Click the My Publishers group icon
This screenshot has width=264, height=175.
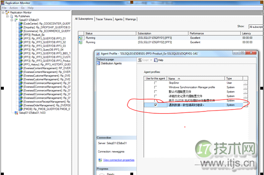[11, 16]
